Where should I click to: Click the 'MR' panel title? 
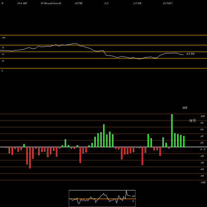pos(185,108)
